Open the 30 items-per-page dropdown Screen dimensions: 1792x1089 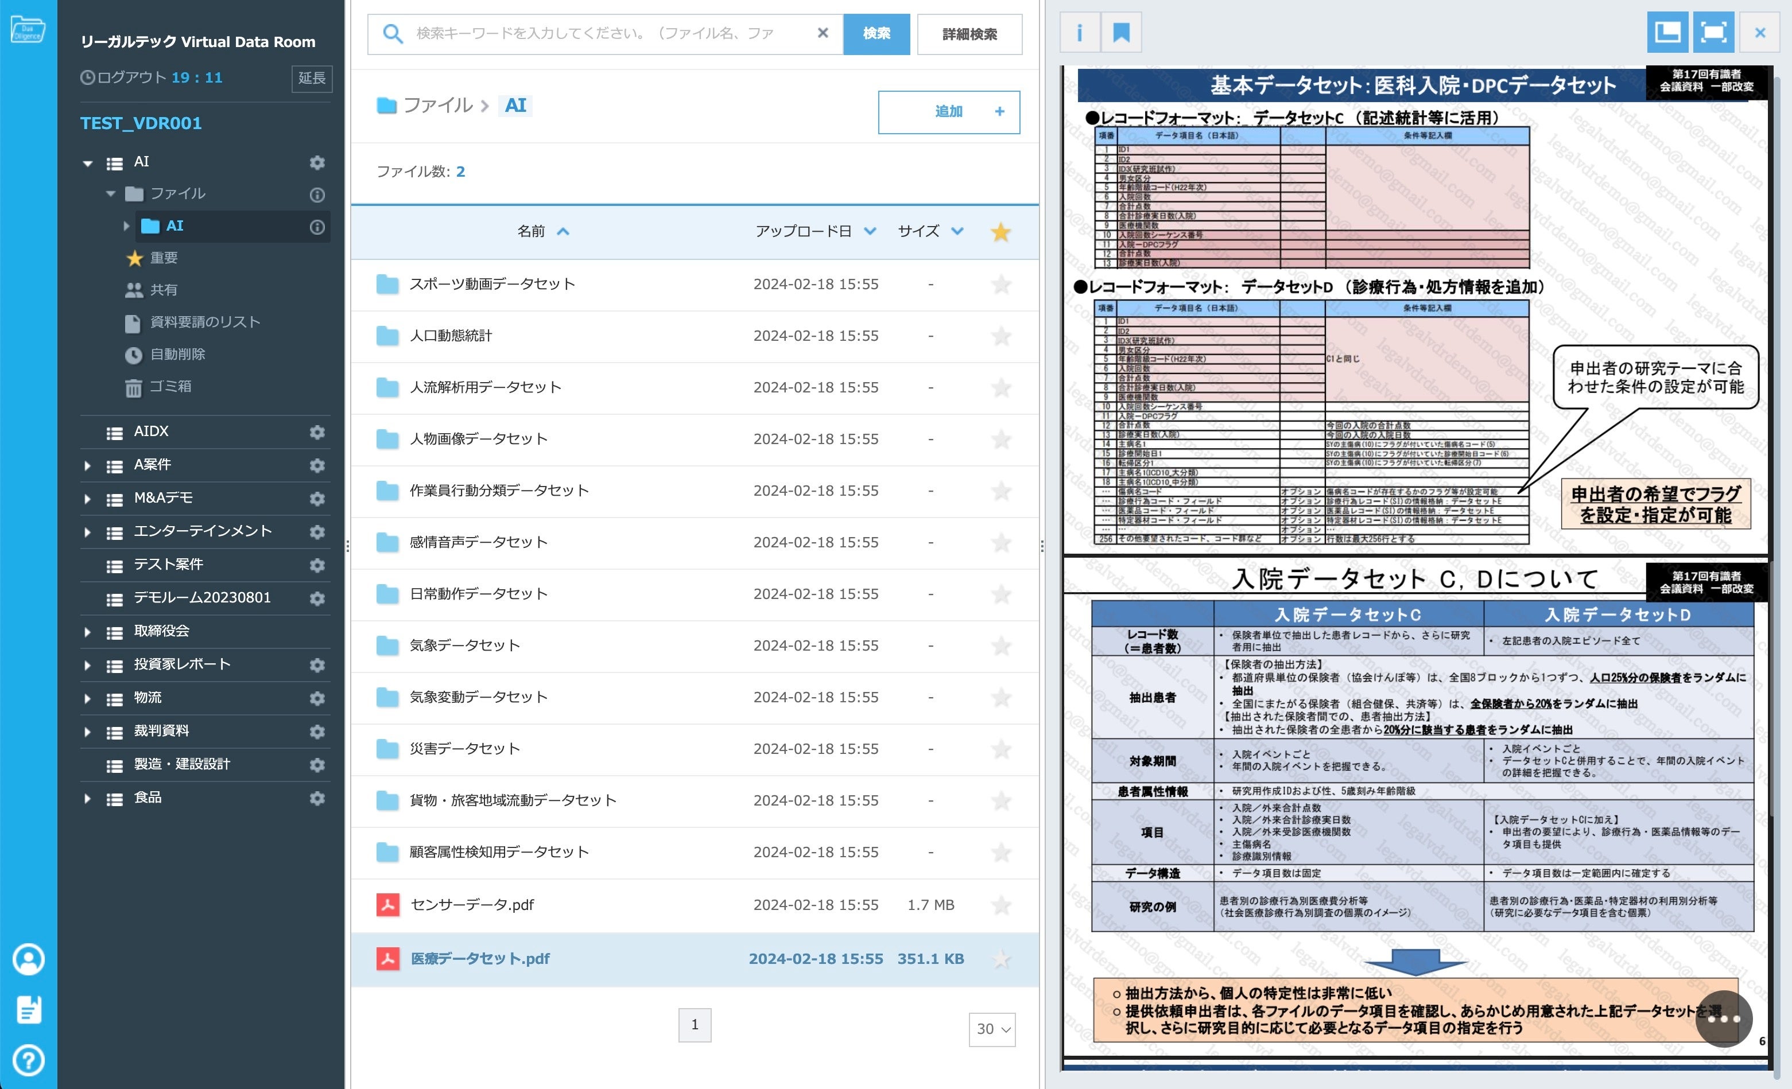point(992,1029)
